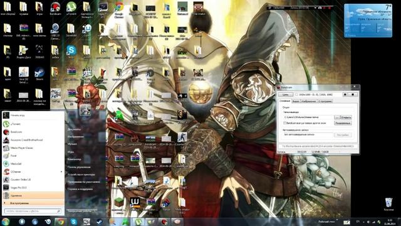The width and height of the screenshot is (401, 226).
Task: Click the Start menu search input field
Action: 33,211
